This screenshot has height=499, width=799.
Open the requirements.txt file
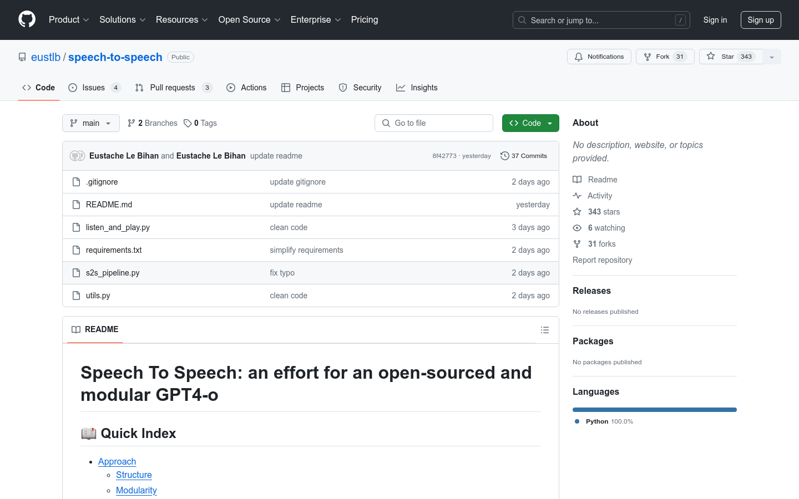(x=114, y=250)
